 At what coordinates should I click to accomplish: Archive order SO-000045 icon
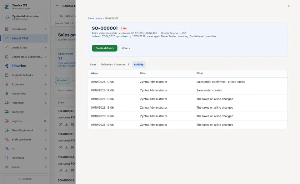point(72,148)
